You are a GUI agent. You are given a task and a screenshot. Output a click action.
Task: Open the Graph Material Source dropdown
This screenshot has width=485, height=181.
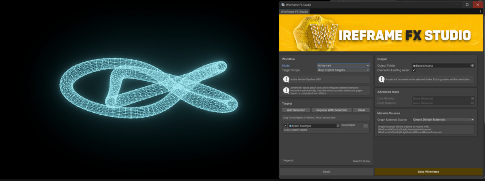click(x=443, y=120)
